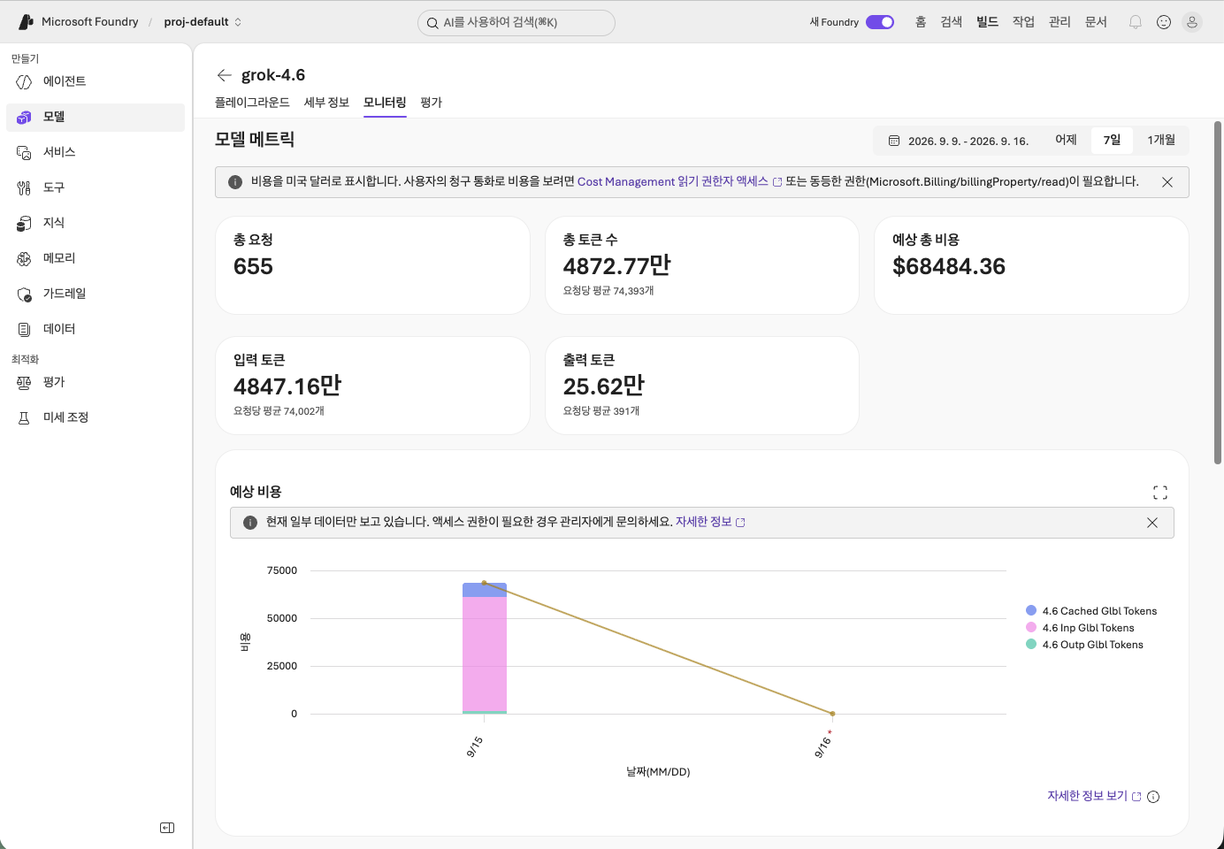
Task: Open the date range picker 2026. 9. 9. - 2026. 9. 16.
Action: 959,141
